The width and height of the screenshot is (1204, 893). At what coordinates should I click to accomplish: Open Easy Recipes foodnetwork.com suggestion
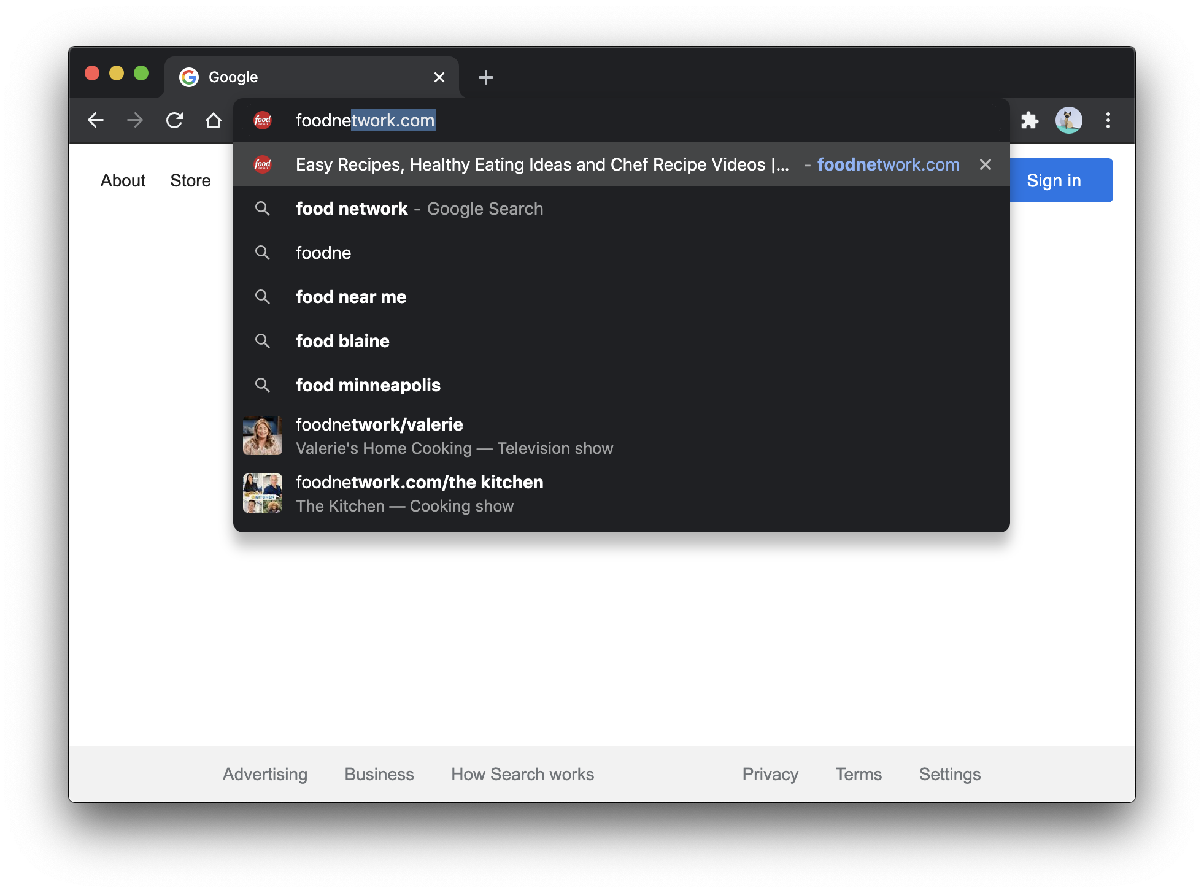pyautogui.click(x=622, y=164)
